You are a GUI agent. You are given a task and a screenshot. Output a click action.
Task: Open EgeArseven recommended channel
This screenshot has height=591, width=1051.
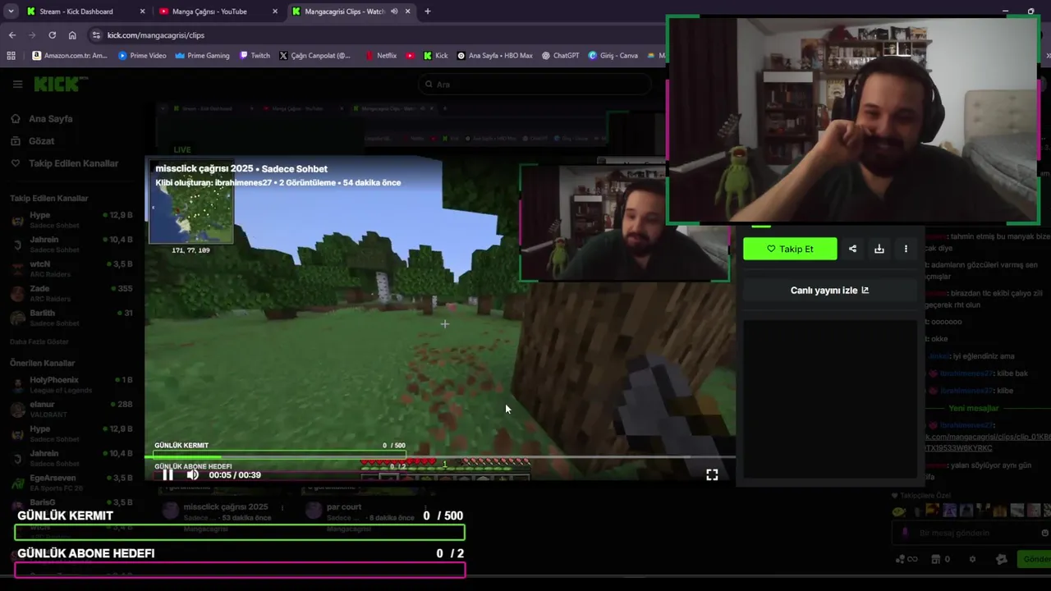click(x=71, y=482)
